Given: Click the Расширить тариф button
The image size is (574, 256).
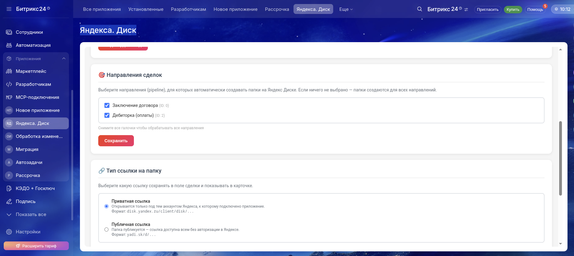Looking at the screenshot, I should click(36, 246).
